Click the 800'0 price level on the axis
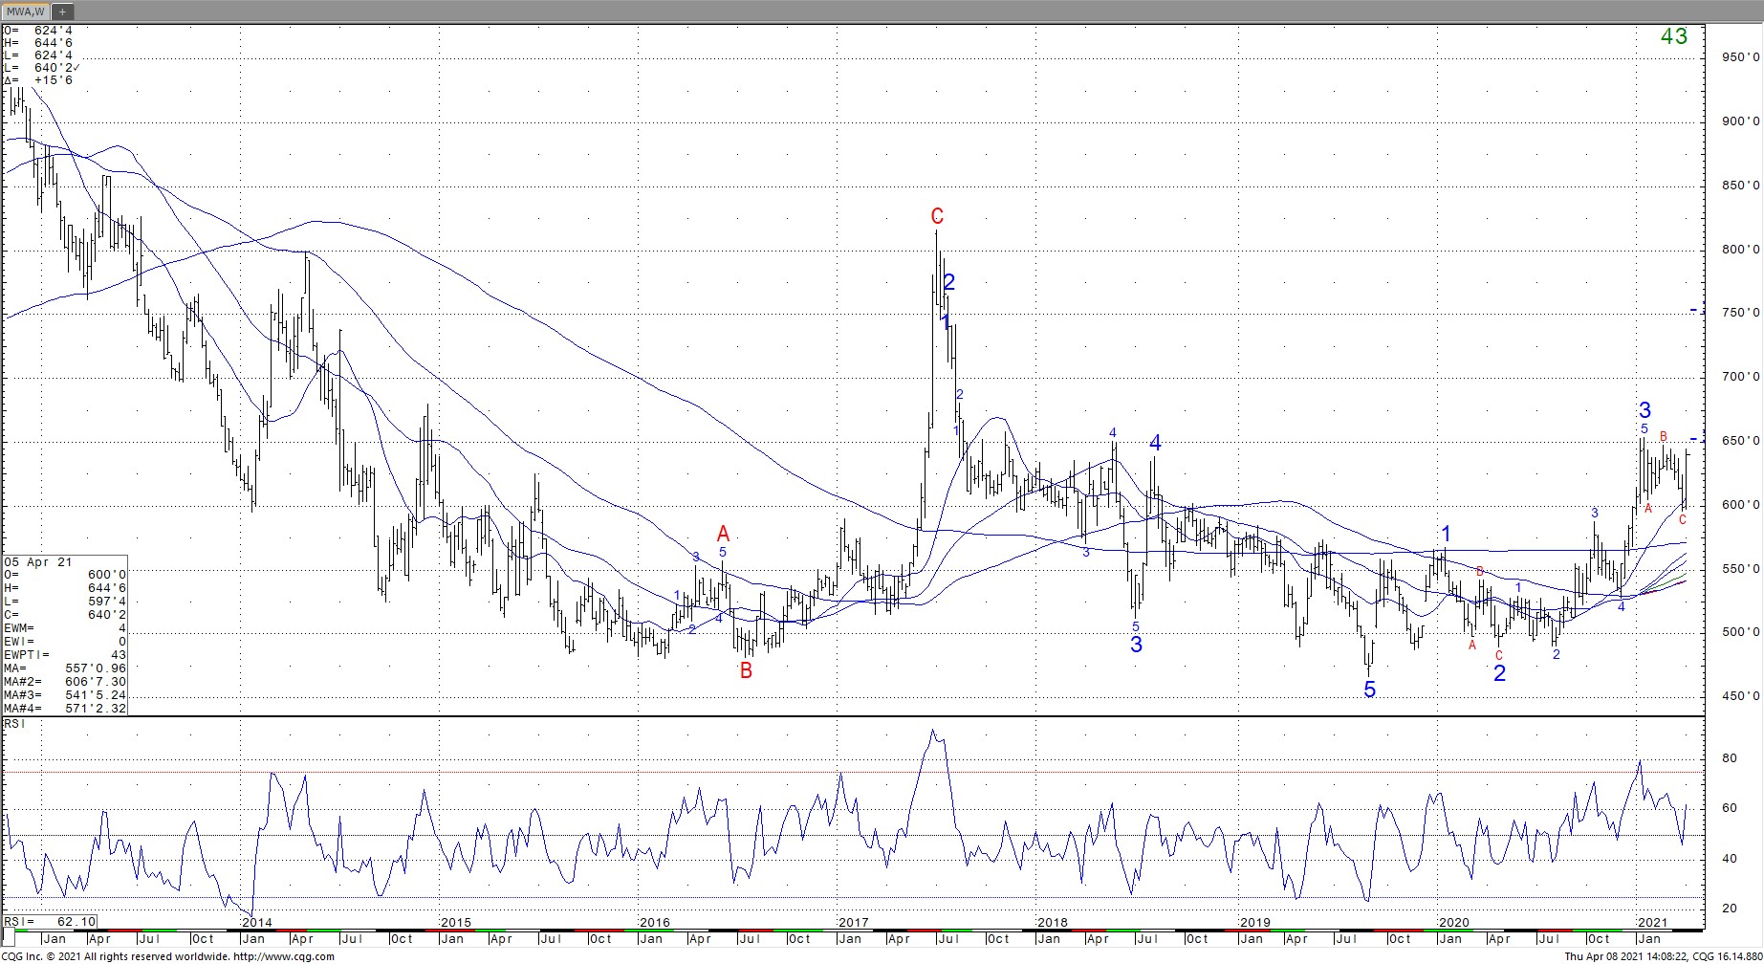1764x964 pixels. [1740, 250]
